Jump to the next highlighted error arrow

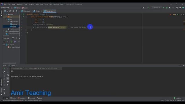tap(184, 14)
